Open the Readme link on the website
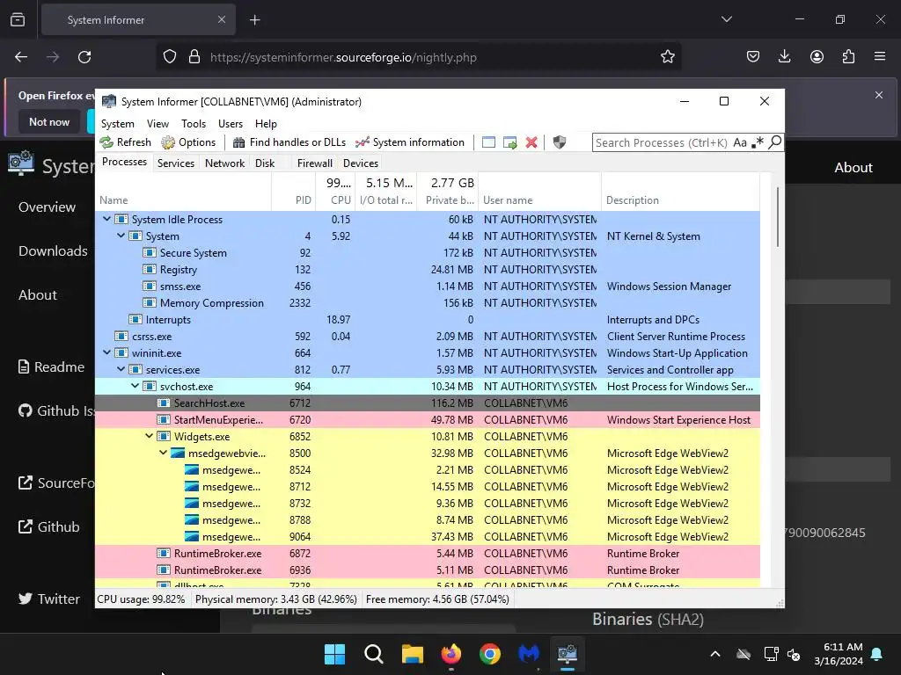901x675 pixels. (52, 367)
